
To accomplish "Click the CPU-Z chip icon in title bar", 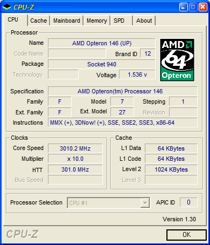I will 7,7.
